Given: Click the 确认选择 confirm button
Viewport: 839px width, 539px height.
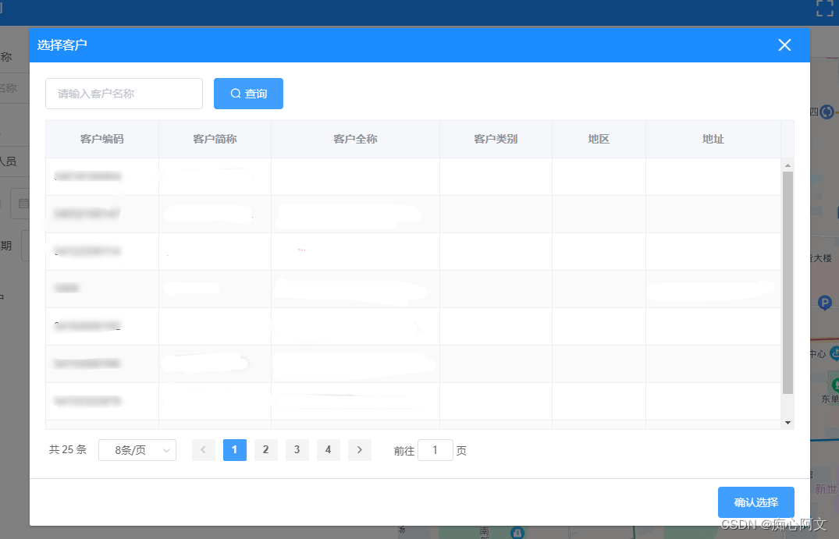Looking at the screenshot, I should [755, 502].
